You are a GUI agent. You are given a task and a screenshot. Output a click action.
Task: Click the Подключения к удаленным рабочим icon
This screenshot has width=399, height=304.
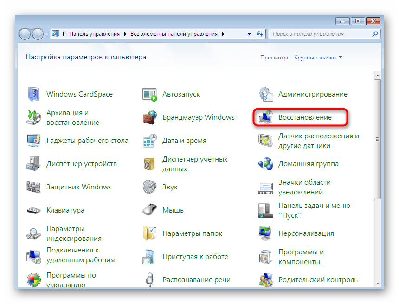coord(33,257)
